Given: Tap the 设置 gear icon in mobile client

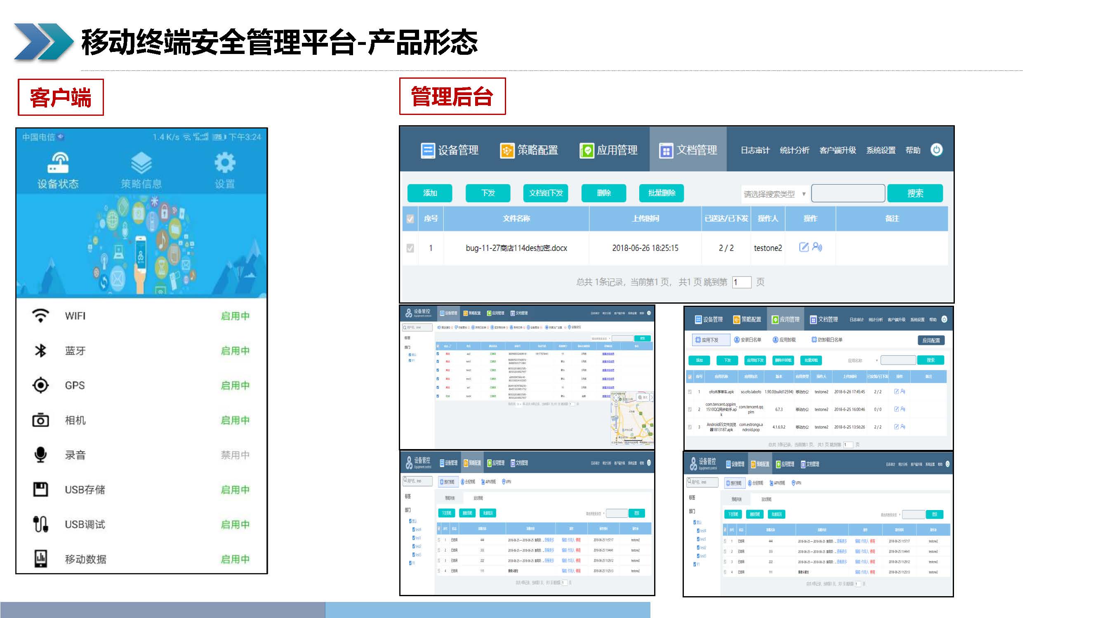Looking at the screenshot, I should pyautogui.click(x=225, y=163).
